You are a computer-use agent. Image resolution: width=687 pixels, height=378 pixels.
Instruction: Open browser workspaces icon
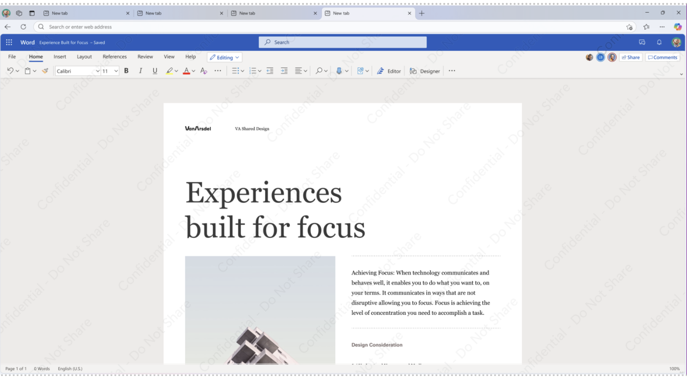pyautogui.click(x=19, y=13)
